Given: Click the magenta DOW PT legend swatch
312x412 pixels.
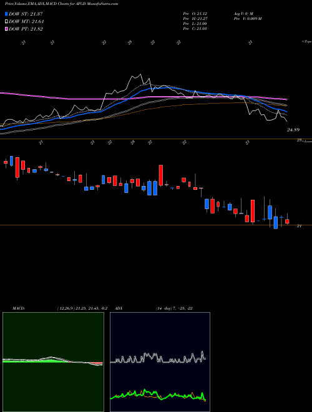Looking at the screenshot, I should (6, 29).
